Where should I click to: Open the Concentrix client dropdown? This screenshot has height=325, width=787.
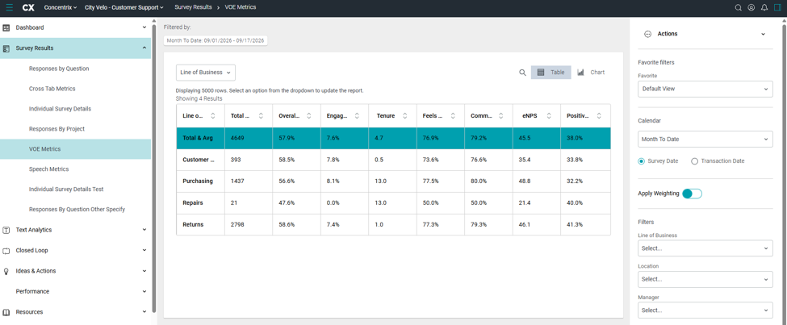(x=61, y=7)
